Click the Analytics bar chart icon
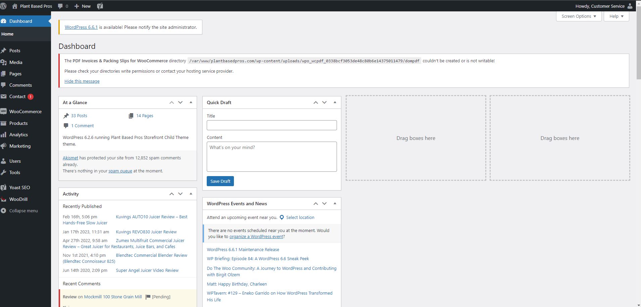The height and width of the screenshot is (307, 641). pos(4,135)
